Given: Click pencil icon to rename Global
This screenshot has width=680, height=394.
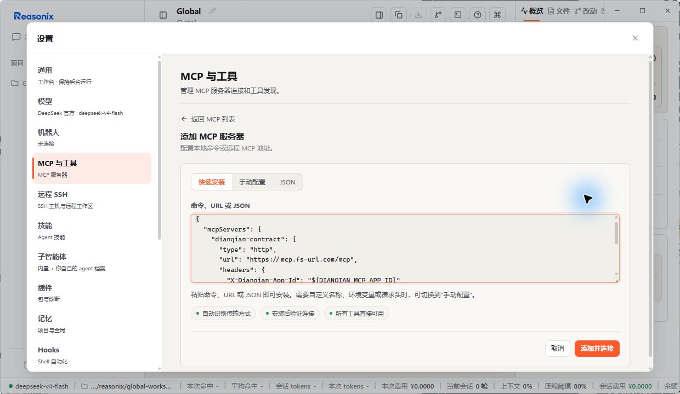Looking at the screenshot, I should pos(212,11).
